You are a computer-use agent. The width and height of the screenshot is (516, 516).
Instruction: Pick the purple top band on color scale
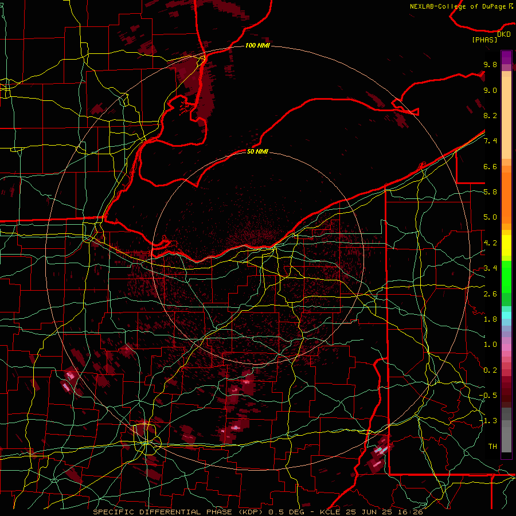(x=506, y=57)
